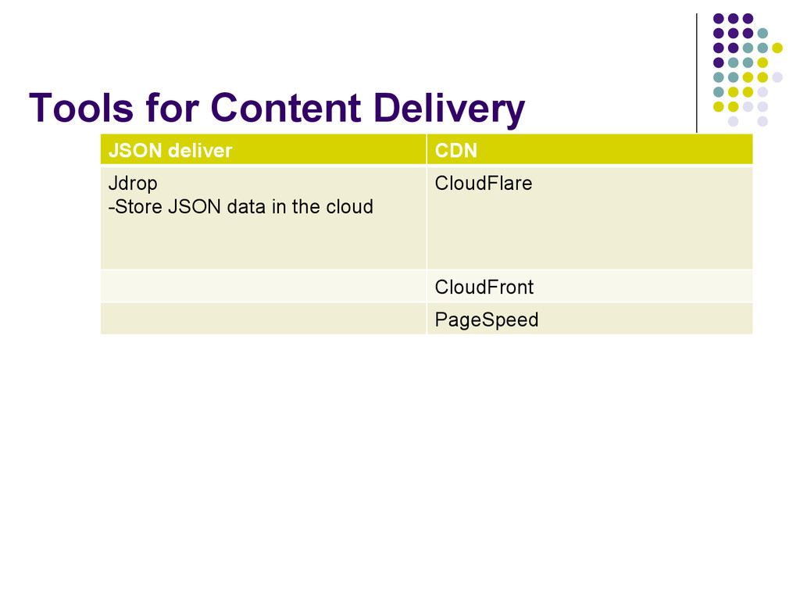The image size is (800, 600).
Task: Click the empty cell left of PageSpeed
Action: click(262, 319)
